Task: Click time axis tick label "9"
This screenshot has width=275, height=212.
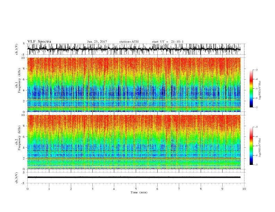Action: (x=222, y=189)
